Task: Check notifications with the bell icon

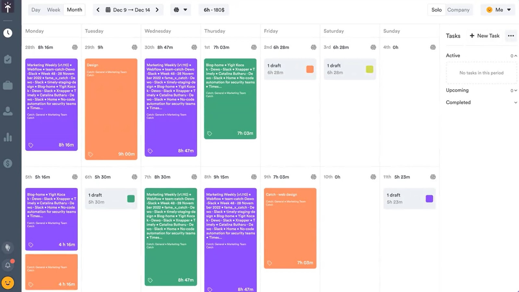Action: (8, 264)
